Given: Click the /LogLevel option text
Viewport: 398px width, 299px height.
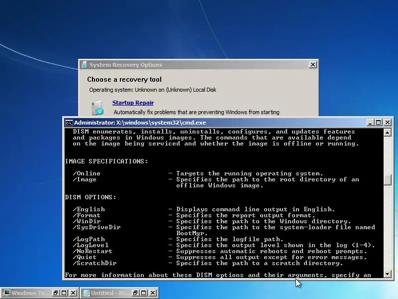Looking at the screenshot, I should [x=91, y=245].
